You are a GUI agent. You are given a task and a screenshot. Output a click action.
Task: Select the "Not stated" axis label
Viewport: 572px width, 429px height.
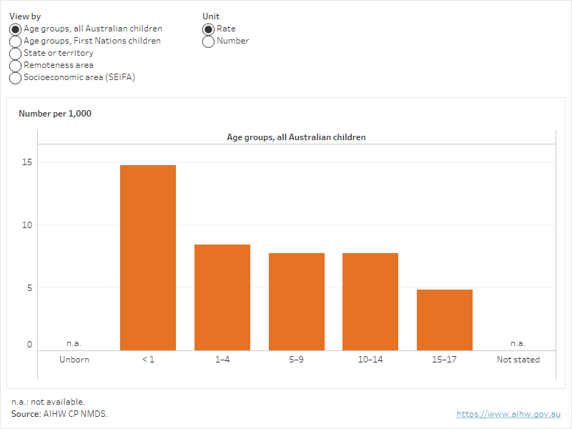coord(517,360)
